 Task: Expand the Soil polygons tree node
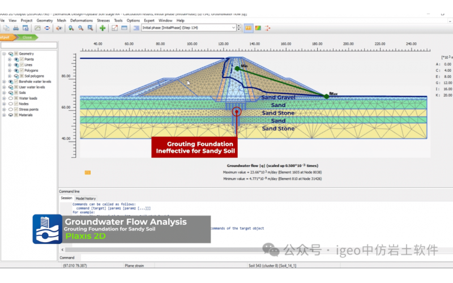(x=10, y=76)
